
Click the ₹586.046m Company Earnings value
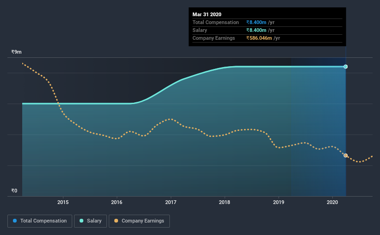coord(259,38)
